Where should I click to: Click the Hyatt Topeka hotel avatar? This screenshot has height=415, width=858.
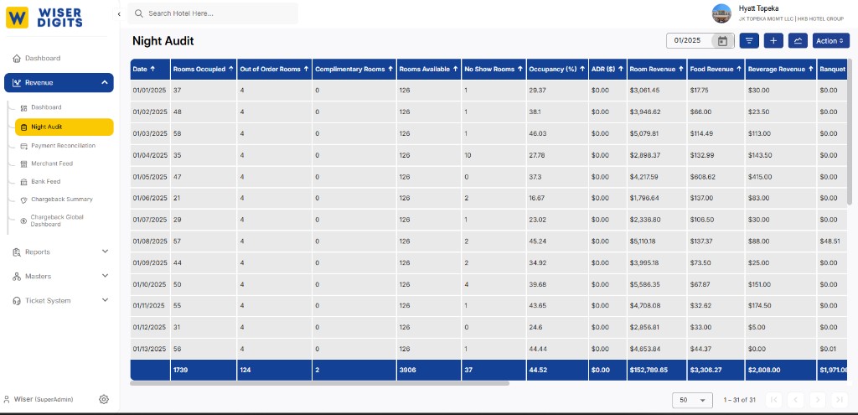tap(721, 13)
